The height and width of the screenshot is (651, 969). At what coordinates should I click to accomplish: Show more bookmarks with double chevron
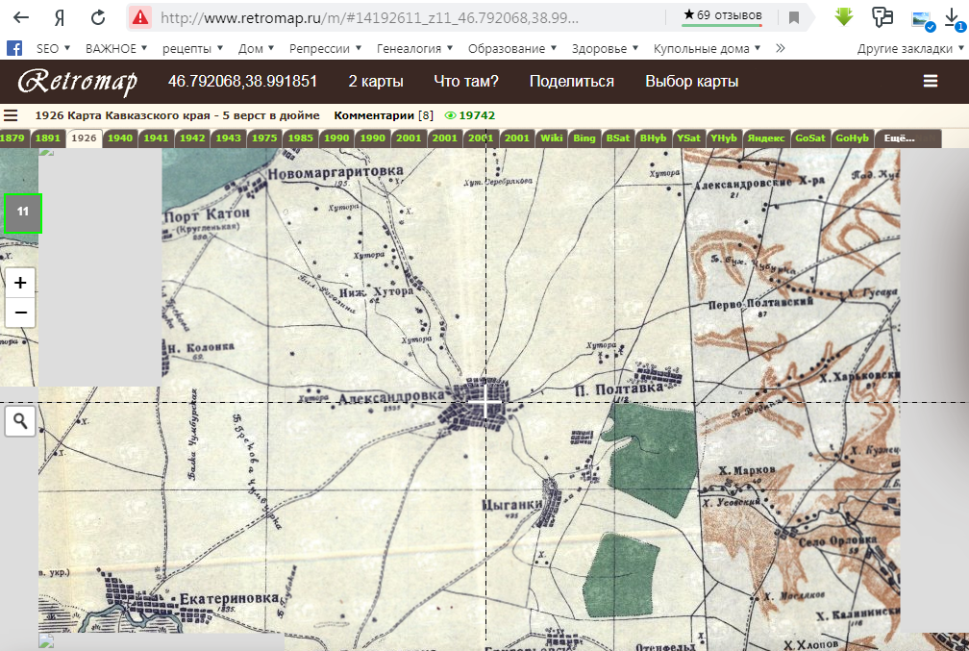pyautogui.click(x=781, y=48)
